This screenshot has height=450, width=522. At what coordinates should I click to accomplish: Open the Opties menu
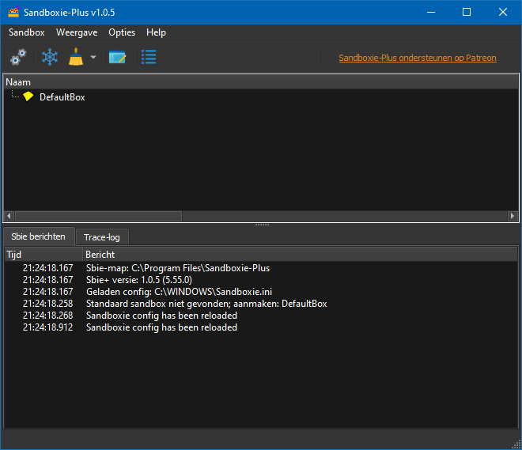pyautogui.click(x=122, y=32)
